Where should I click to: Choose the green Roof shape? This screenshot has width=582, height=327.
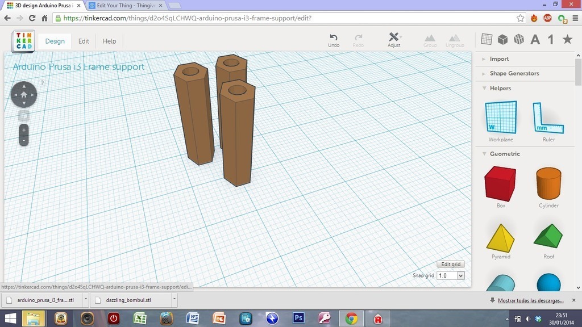[x=548, y=237]
